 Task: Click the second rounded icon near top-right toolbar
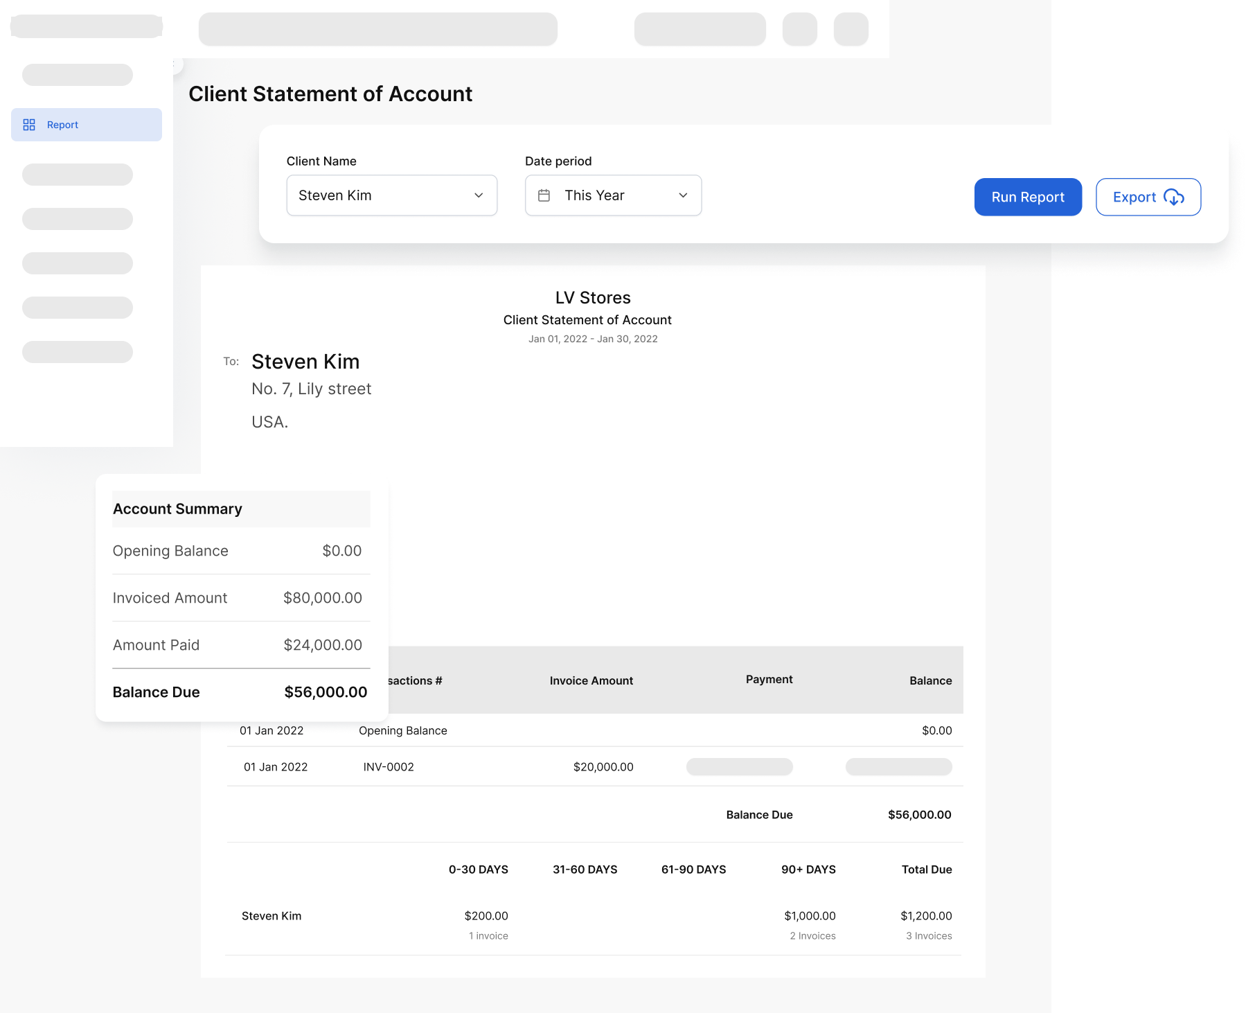(x=851, y=29)
